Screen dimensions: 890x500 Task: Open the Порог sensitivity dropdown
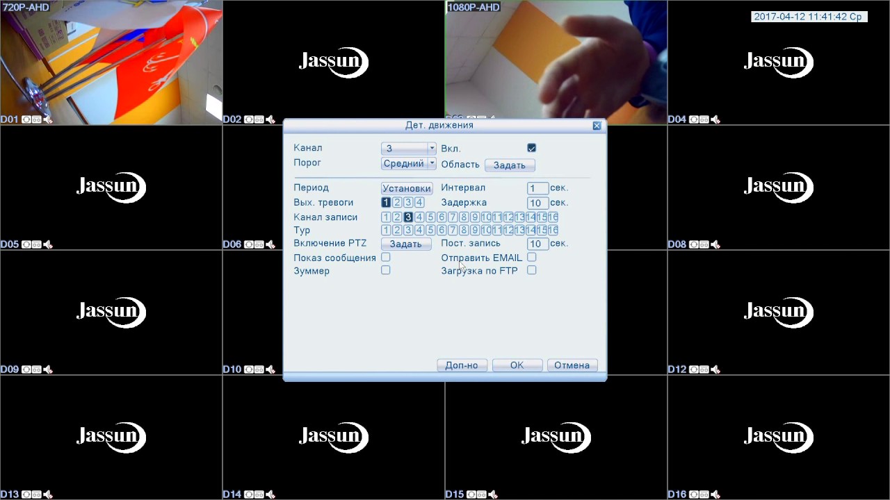click(408, 163)
